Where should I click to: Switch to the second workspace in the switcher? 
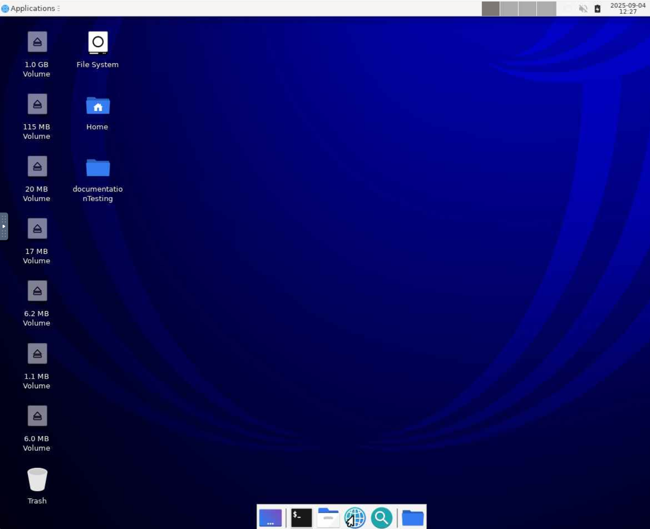click(509, 9)
